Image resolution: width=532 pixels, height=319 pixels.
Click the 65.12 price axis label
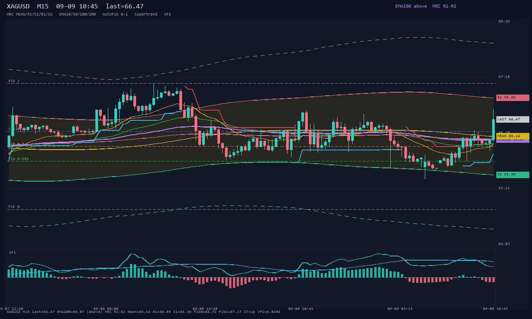504,188
